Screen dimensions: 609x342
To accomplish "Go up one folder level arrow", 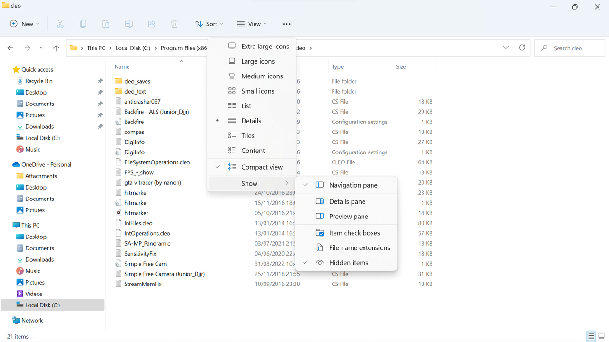I will click(56, 48).
